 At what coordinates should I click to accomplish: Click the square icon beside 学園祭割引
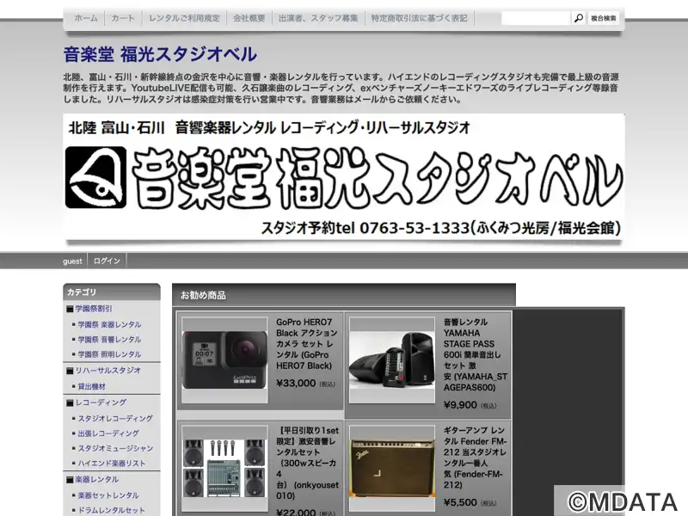point(70,309)
